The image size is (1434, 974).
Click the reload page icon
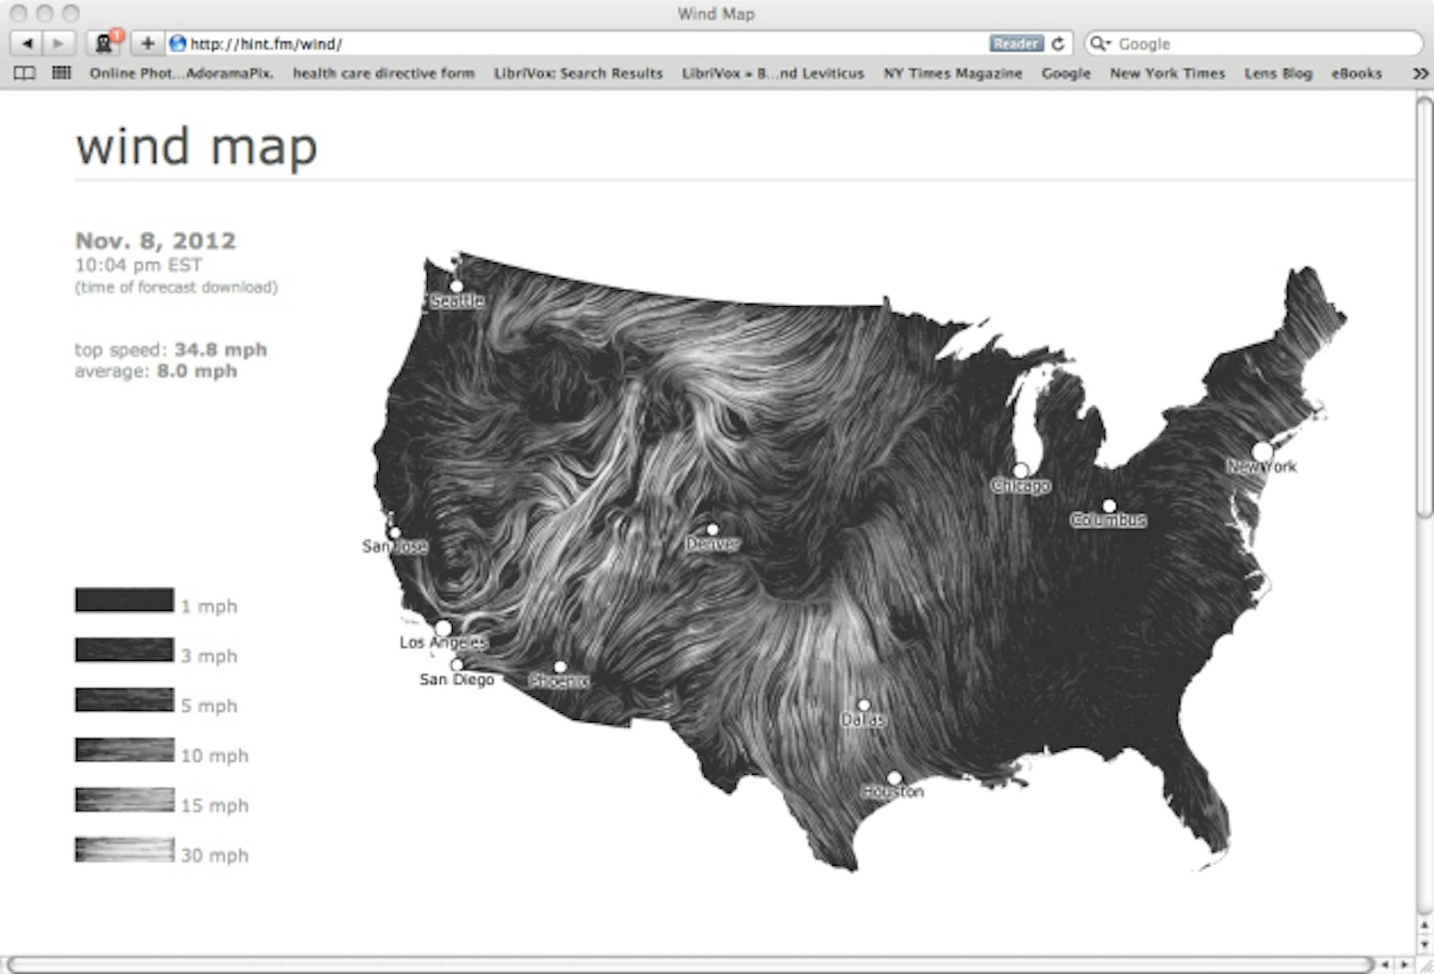pyautogui.click(x=1058, y=44)
